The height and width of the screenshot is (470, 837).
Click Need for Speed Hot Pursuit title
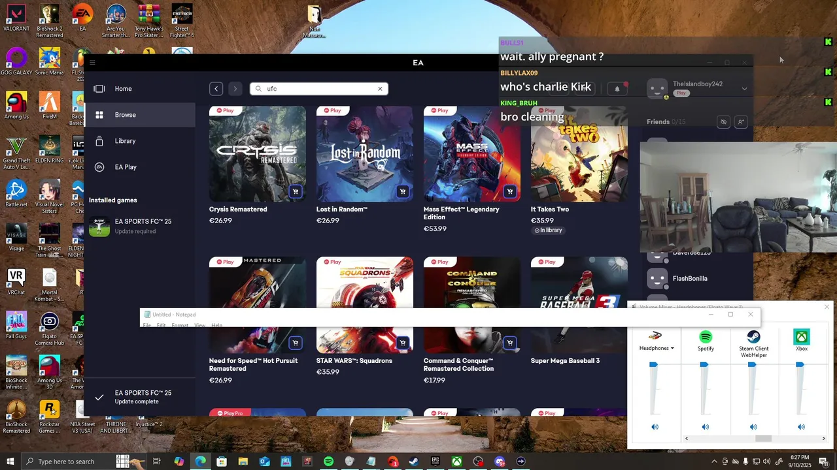click(x=253, y=364)
